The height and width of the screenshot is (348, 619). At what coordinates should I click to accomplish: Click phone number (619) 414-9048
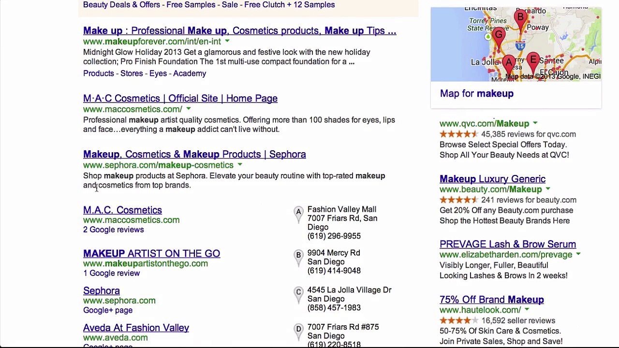pyautogui.click(x=334, y=271)
